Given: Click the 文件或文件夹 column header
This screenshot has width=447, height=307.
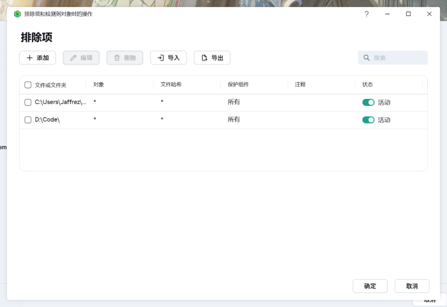Looking at the screenshot, I should [x=50, y=85].
